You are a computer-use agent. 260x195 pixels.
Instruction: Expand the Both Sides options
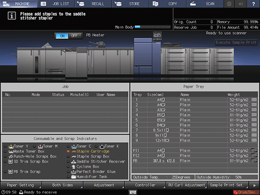62,185
